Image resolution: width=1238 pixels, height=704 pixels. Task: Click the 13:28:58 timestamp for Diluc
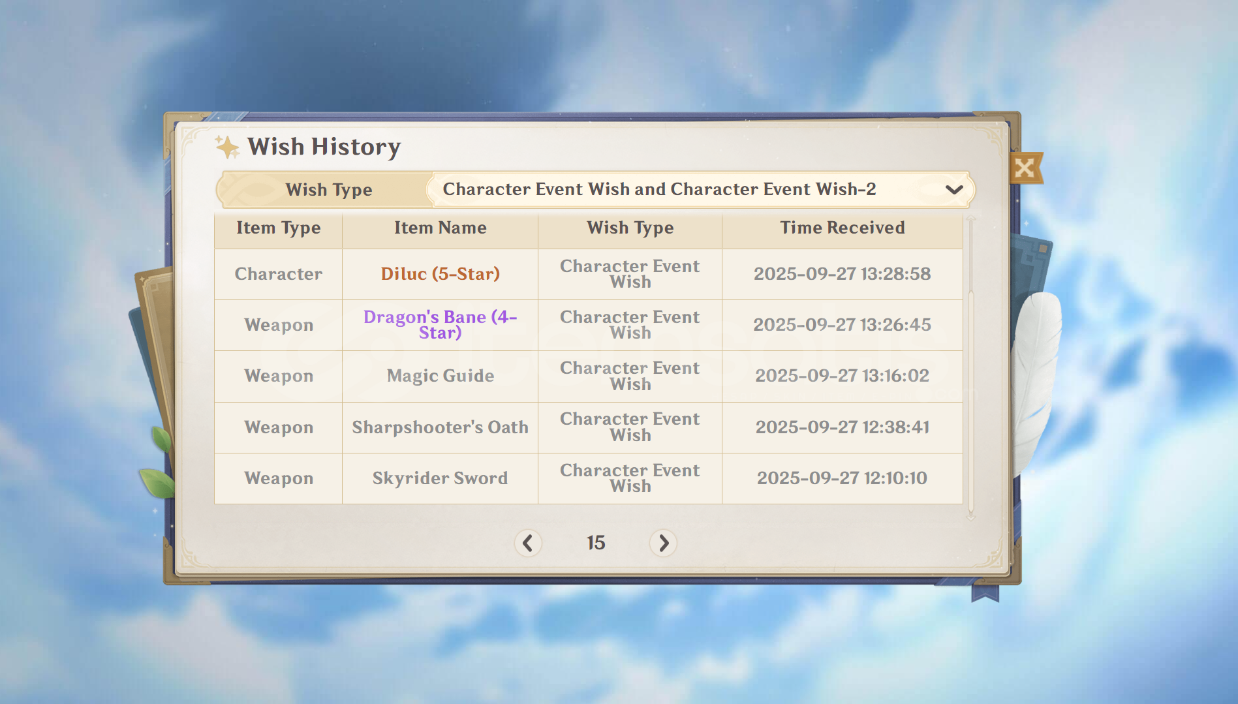842,274
